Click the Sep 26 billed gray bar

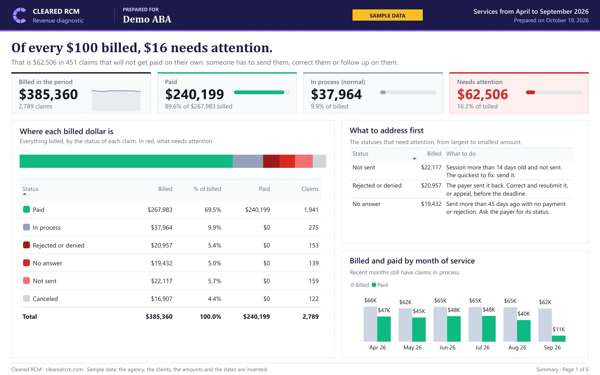(545, 325)
